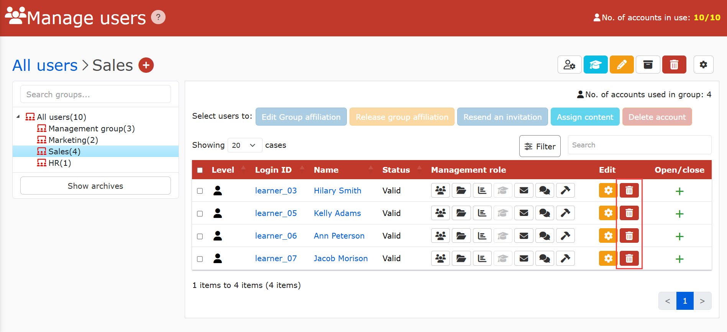Select All users(10) in group tree
This screenshot has height=332, width=727.
click(x=61, y=117)
